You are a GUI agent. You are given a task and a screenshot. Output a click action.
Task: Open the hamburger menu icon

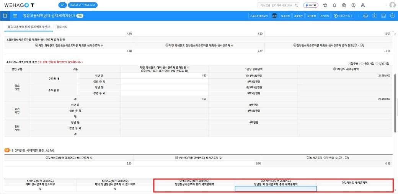click(15, 16)
